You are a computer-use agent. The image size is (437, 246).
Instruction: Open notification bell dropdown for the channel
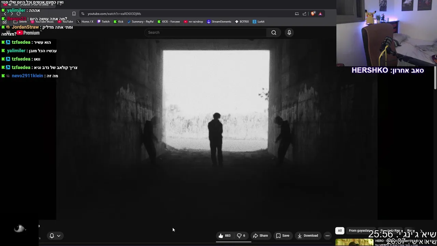(x=55, y=236)
